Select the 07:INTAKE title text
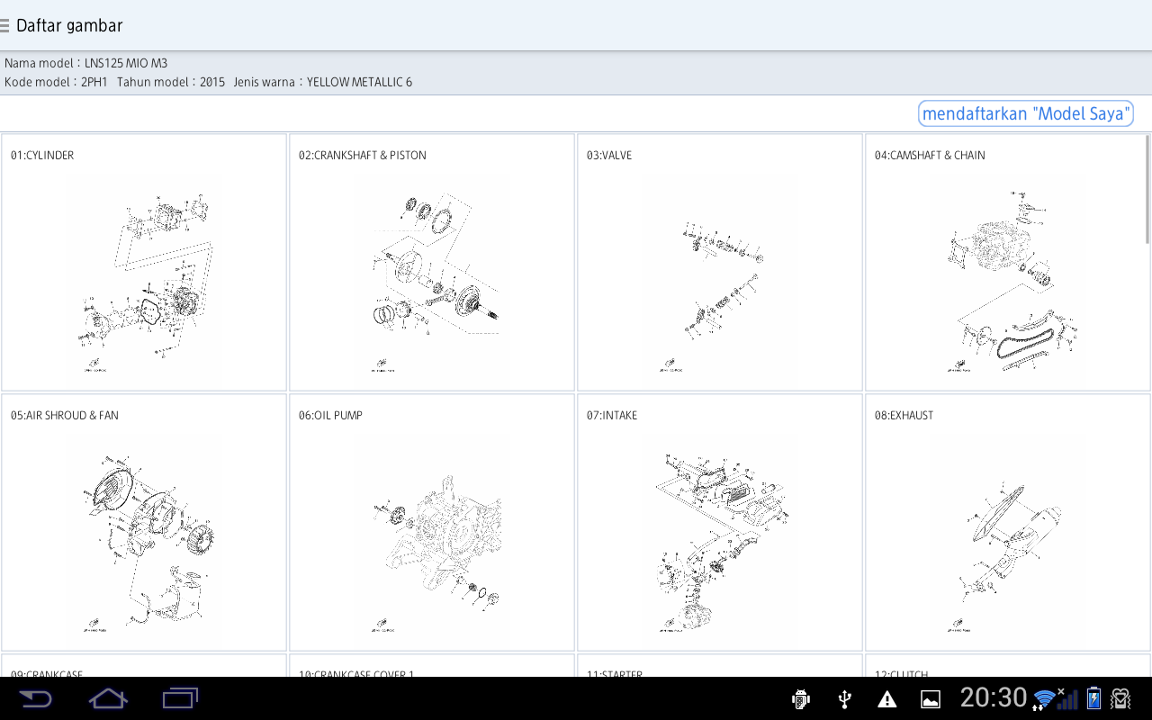The image size is (1152, 720). pos(612,416)
